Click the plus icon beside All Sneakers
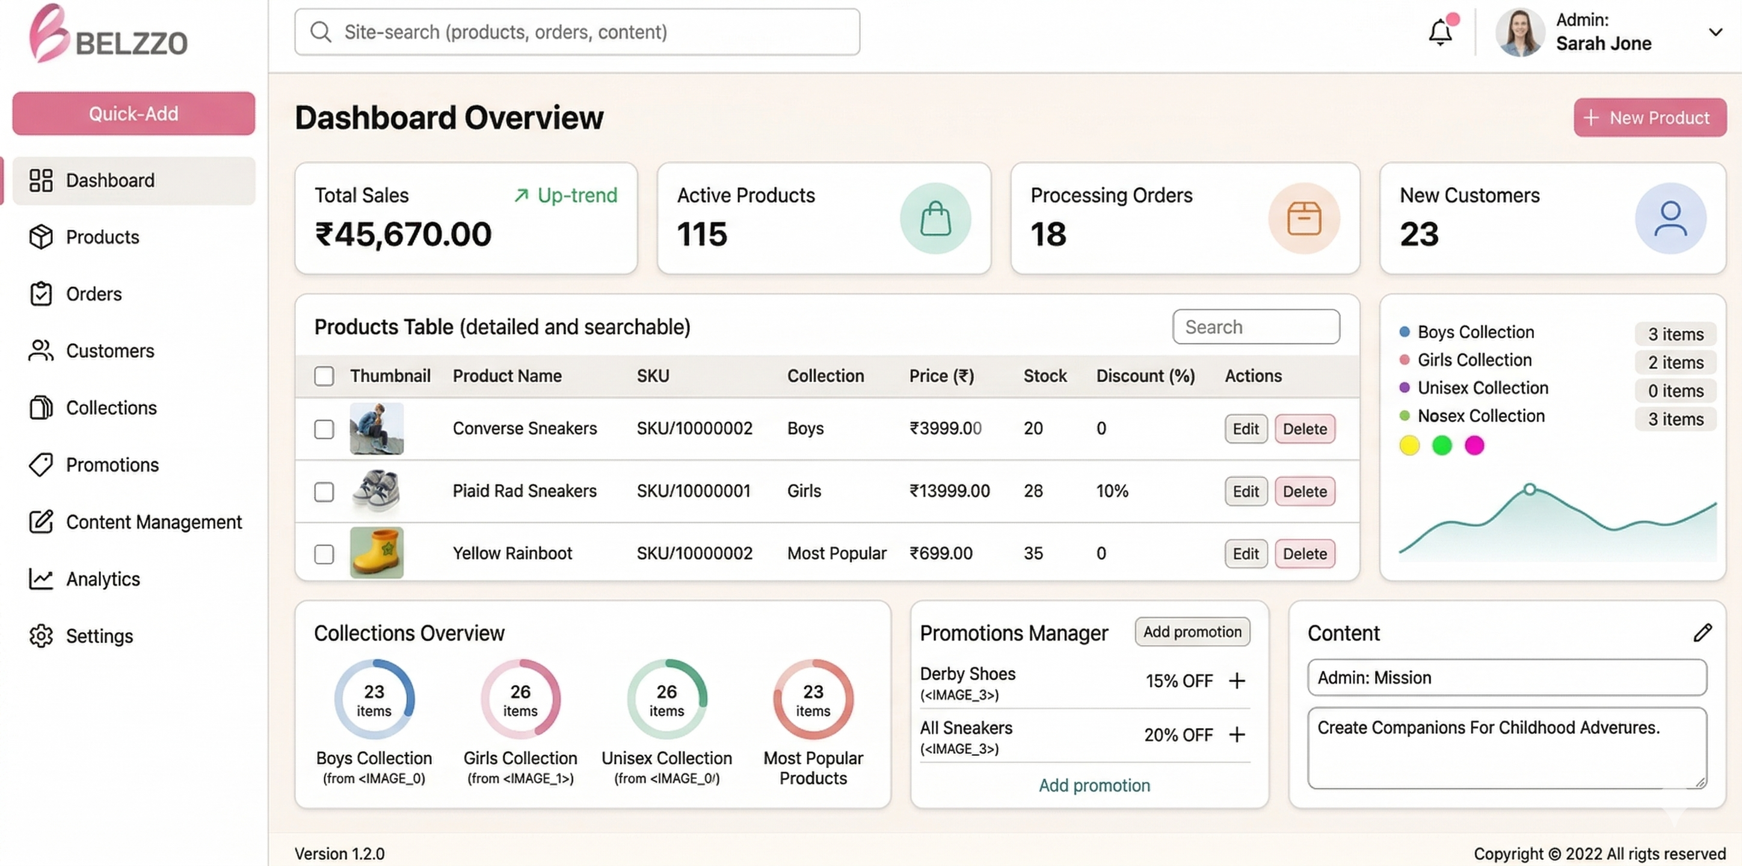Viewport: 1742px width, 866px height. pos(1237,735)
